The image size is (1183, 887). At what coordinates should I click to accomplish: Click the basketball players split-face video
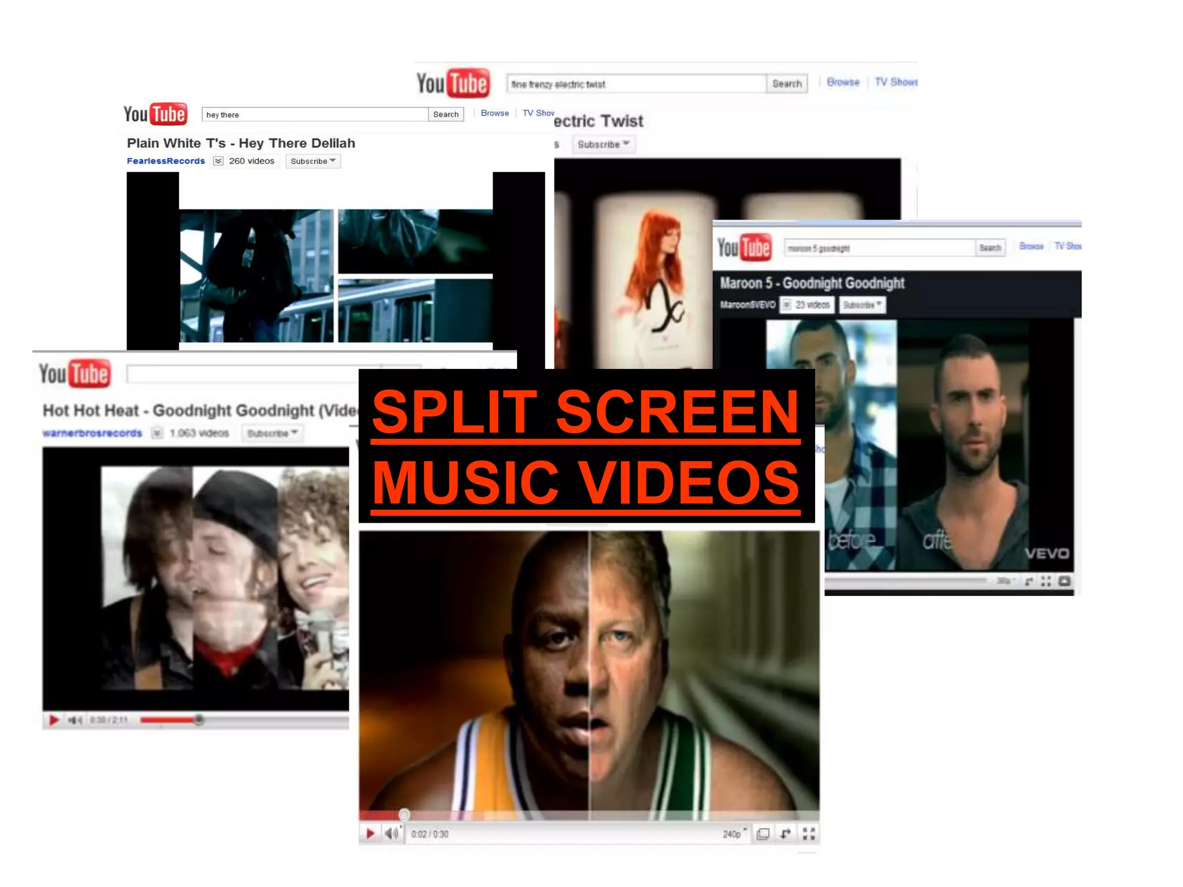[589, 670]
